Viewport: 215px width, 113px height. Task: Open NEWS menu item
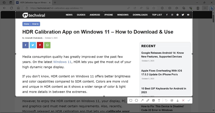pyautogui.click(x=69, y=15)
